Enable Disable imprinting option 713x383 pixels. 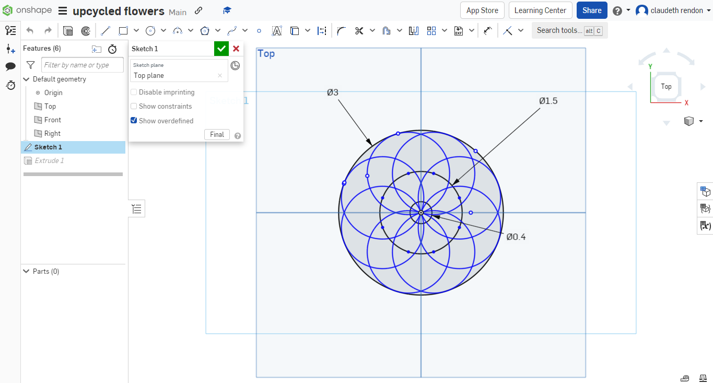[134, 92]
